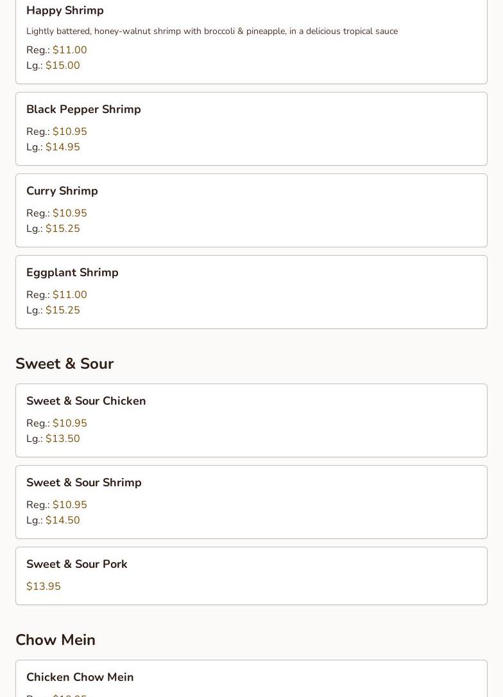503x697 pixels.
Task: Open the Eggplant Shrimp menu item
Action: (x=72, y=272)
